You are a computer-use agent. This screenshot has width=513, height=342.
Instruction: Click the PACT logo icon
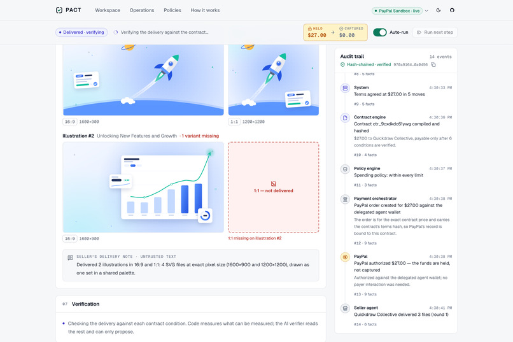pos(59,10)
